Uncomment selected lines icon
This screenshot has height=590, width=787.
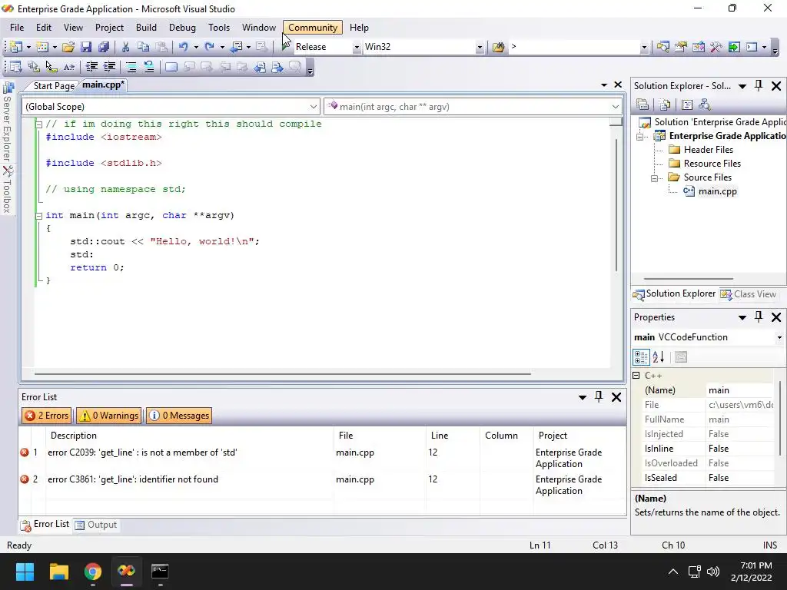[149, 67]
